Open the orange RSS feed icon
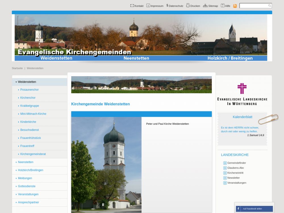The width and height of the screenshot is (284, 213). [x=235, y=6]
